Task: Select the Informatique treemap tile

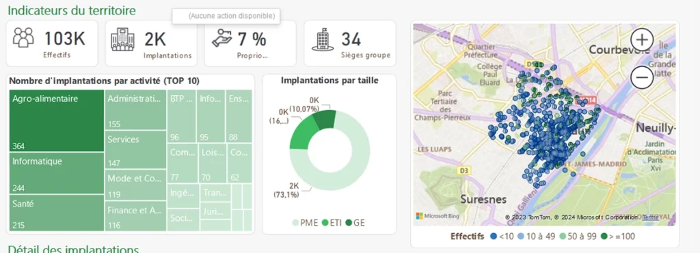Action: click(56, 174)
